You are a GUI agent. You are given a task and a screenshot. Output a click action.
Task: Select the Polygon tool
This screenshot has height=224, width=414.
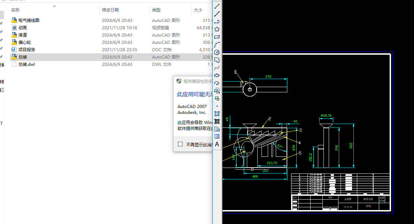217,29
